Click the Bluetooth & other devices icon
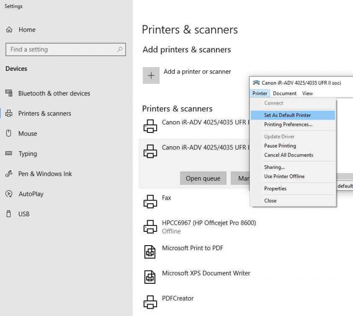This screenshot has width=353, height=316. click(9, 93)
